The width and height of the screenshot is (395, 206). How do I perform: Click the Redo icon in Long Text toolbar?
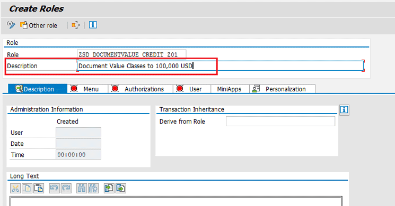[66, 188]
